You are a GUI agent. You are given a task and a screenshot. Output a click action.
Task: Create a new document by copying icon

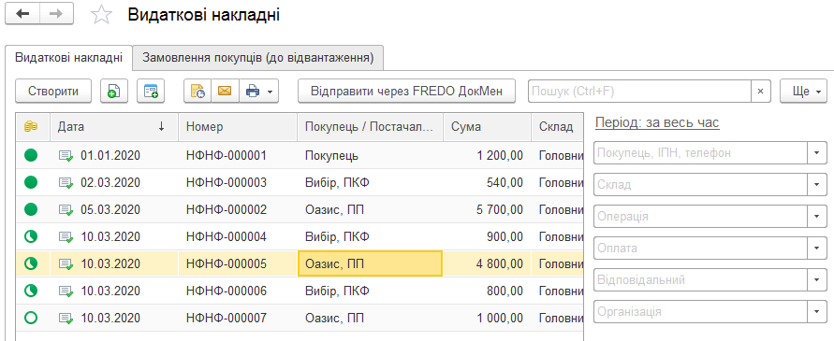113,92
